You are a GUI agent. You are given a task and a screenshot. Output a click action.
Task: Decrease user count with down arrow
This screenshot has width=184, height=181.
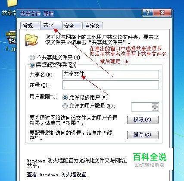pyautogui.click(x=155, y=109)
